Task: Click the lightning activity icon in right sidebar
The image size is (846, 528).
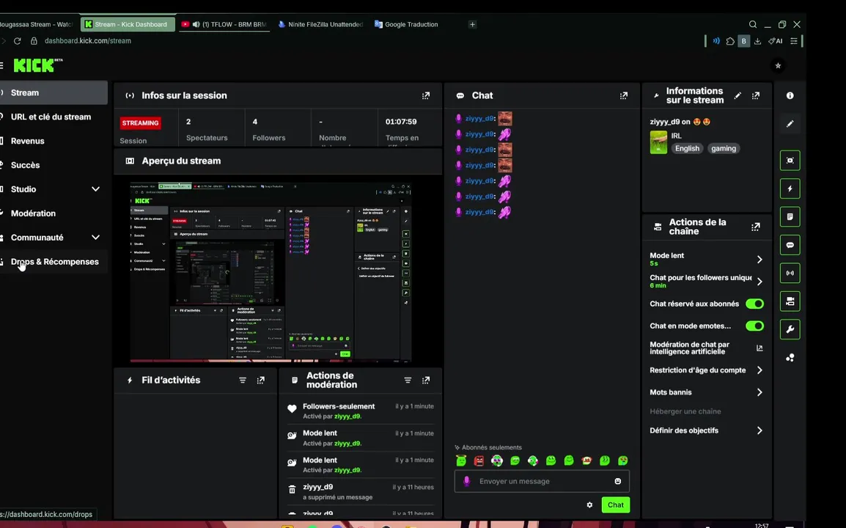Action: 790,188
